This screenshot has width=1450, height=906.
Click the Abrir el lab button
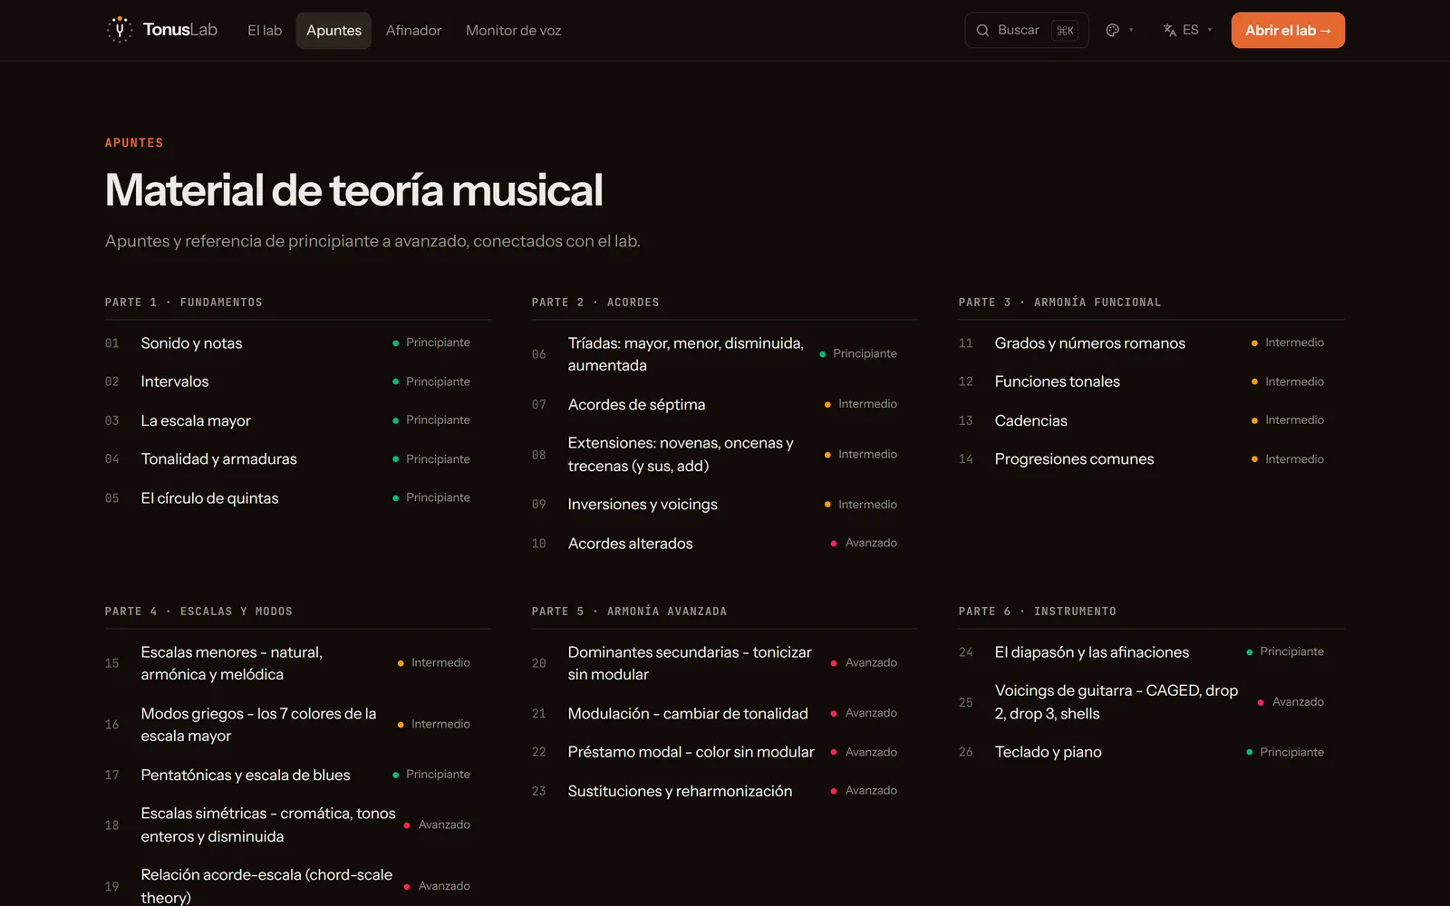(1288, 31)
